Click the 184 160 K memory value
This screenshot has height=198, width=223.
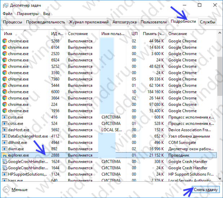[x=156, y=92]
